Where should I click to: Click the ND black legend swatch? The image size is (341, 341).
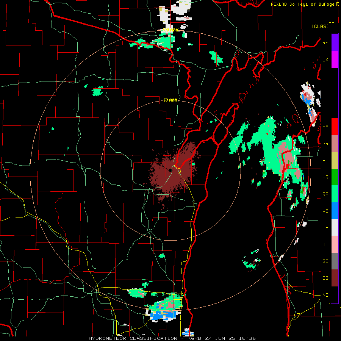[335, 295]
